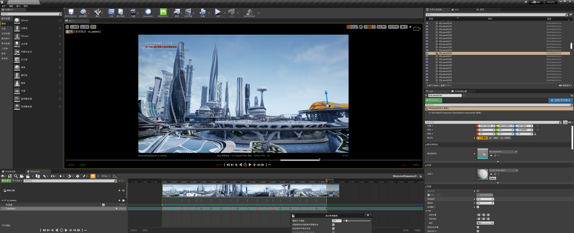Viewport: 574px width, 233px height.
Task: Open the Track (轨道) add dropdown
Action: [x=6, y=181]
